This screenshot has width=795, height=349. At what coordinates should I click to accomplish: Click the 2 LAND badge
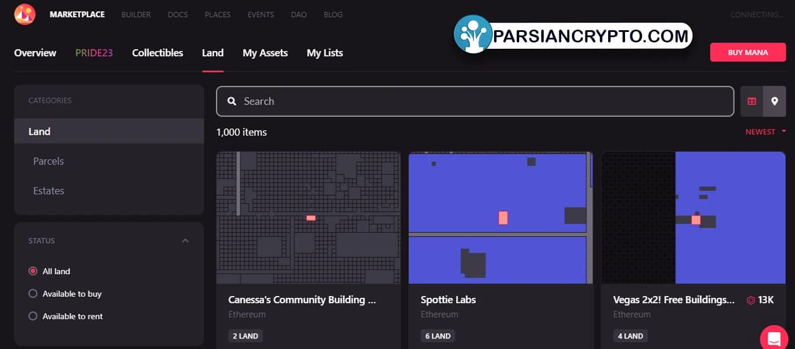tap(245, 336)
